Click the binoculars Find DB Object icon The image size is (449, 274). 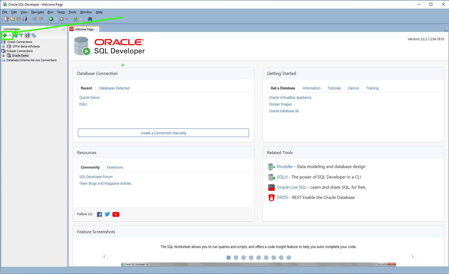[90, 19]
